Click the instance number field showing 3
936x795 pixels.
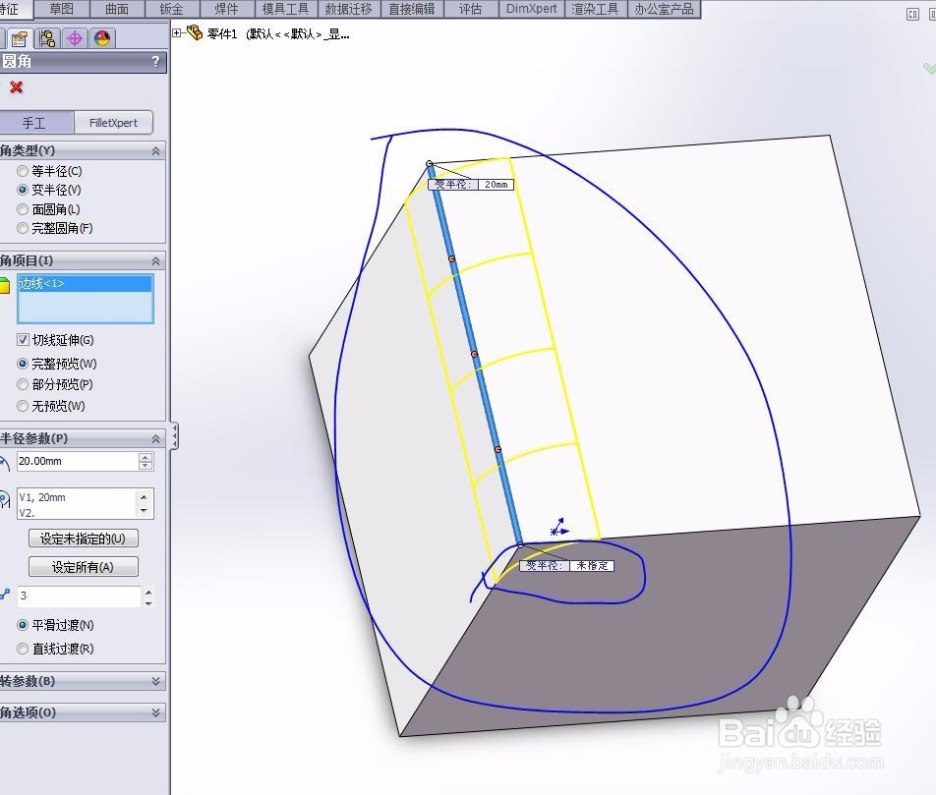(x=79, y=596)
